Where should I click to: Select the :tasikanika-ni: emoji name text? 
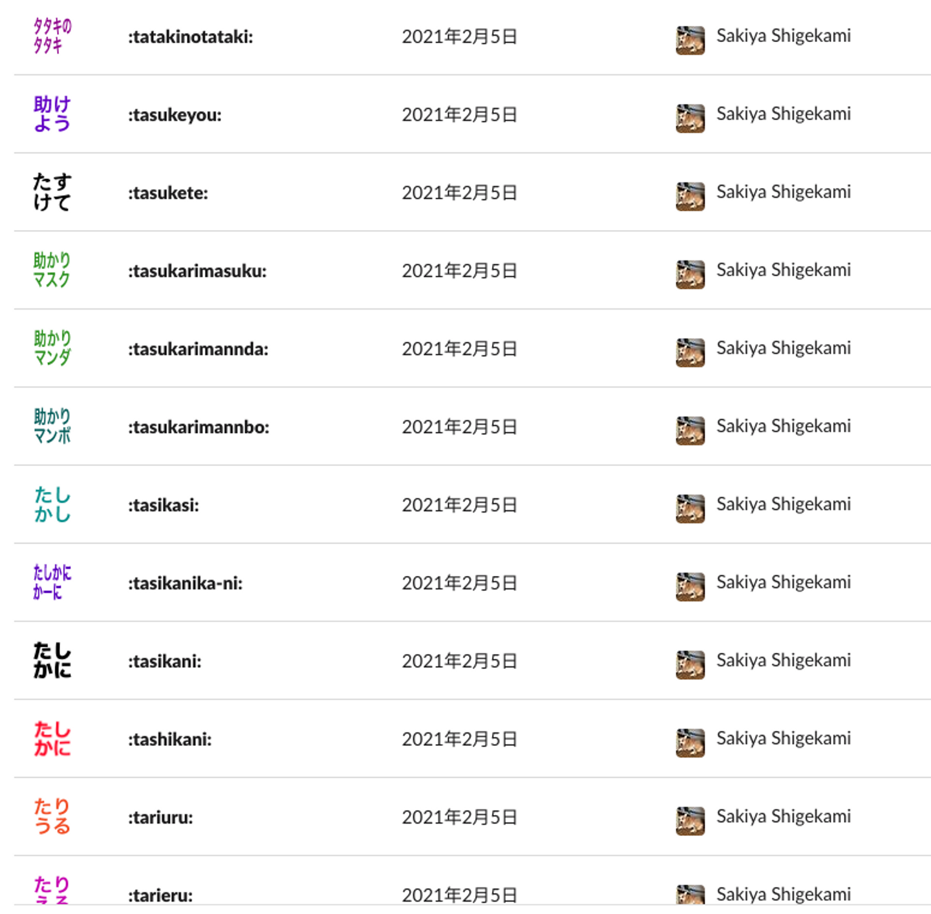[x=186, y=584]
